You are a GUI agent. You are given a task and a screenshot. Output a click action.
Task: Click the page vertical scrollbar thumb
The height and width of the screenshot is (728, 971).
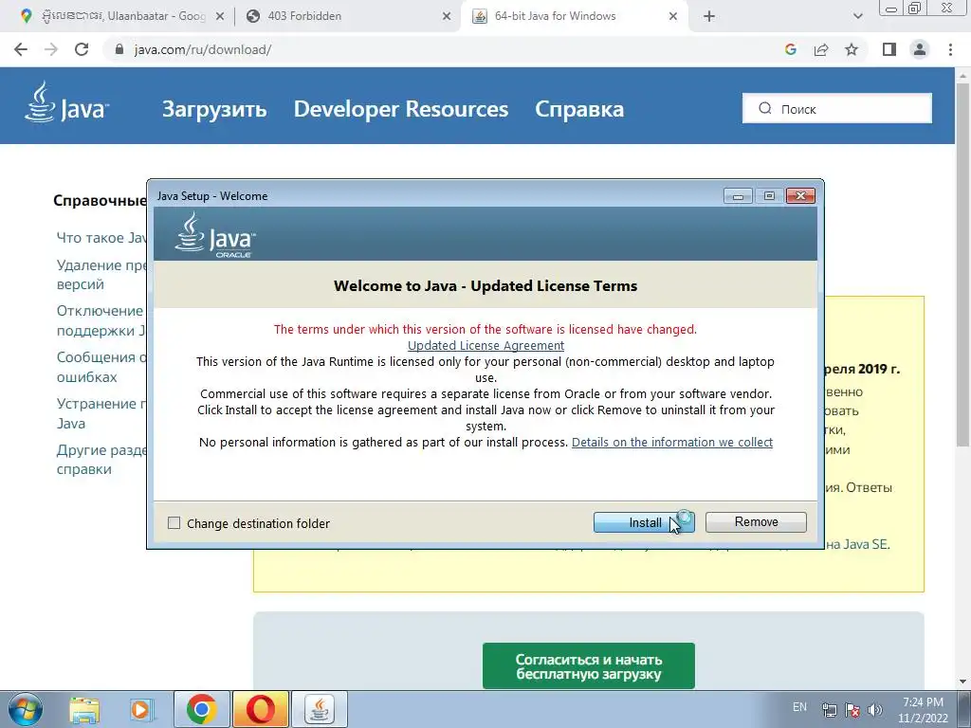point(962,264)
